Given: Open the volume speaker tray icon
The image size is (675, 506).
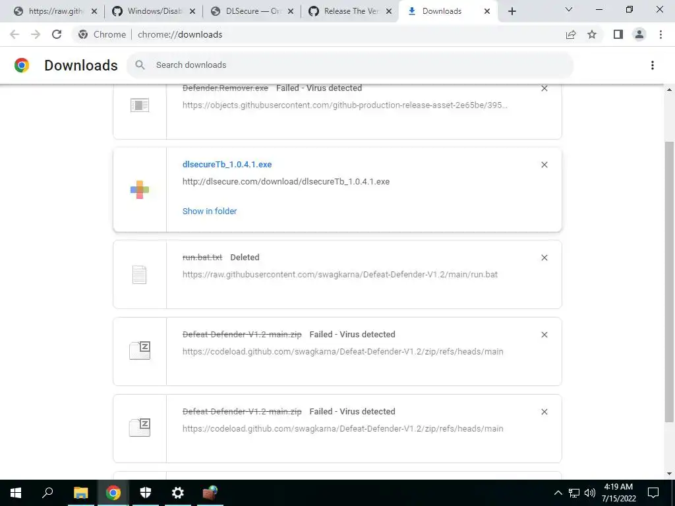Looking at the screenshot, I should pyautogui.click(x=590, y=493).
